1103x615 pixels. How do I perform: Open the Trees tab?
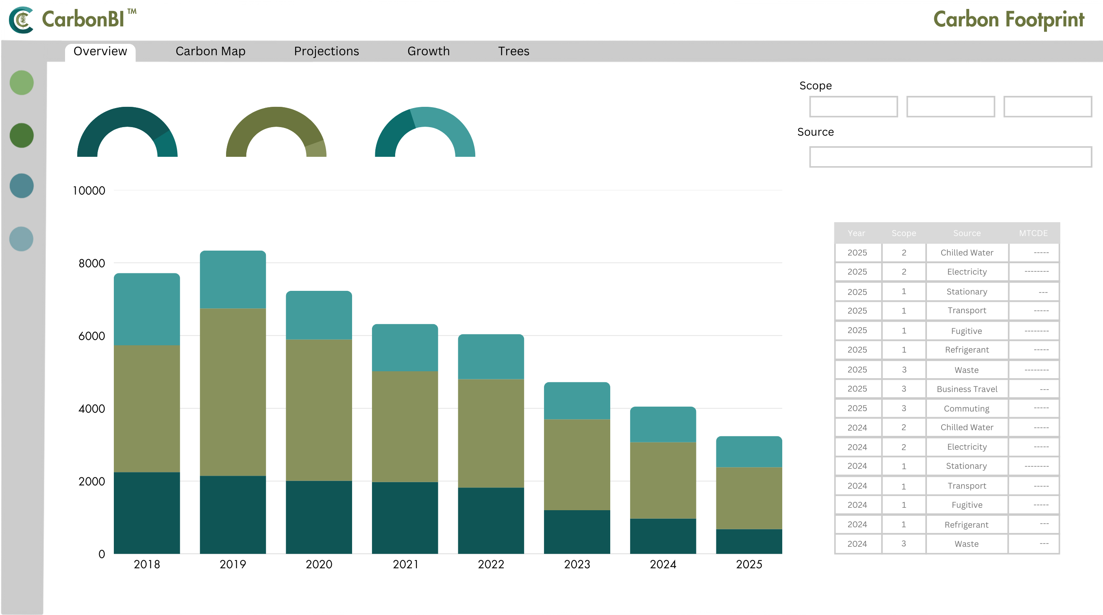[513, 51]
